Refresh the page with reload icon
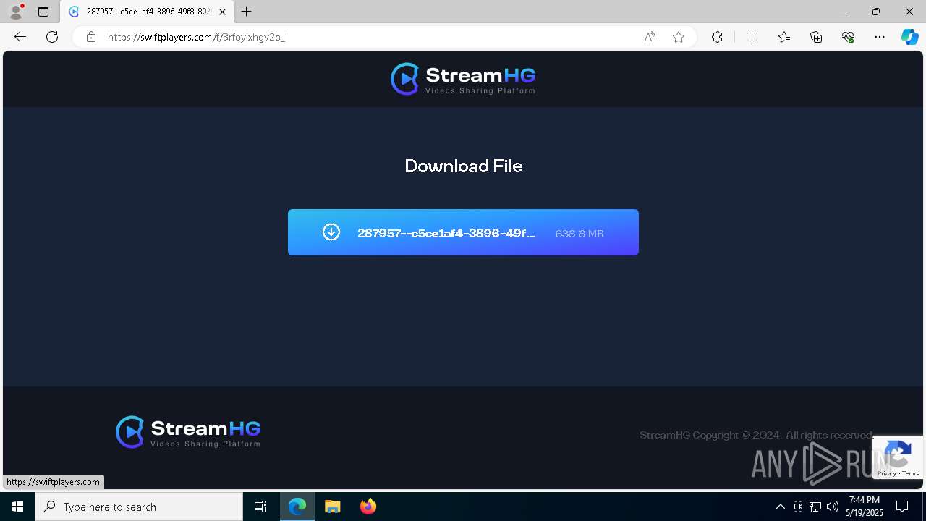The image size is (926, 521). coord(52,37)
